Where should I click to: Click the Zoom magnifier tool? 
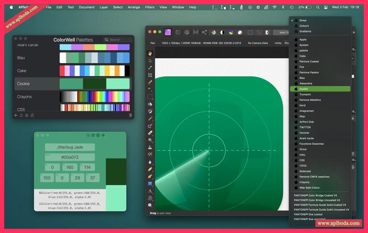pyautogui.click(x=150, y=205)
